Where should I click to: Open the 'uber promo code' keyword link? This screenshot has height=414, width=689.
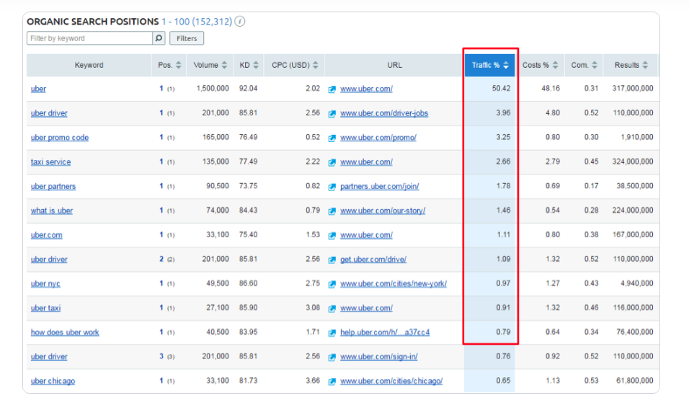coord(60,138)
